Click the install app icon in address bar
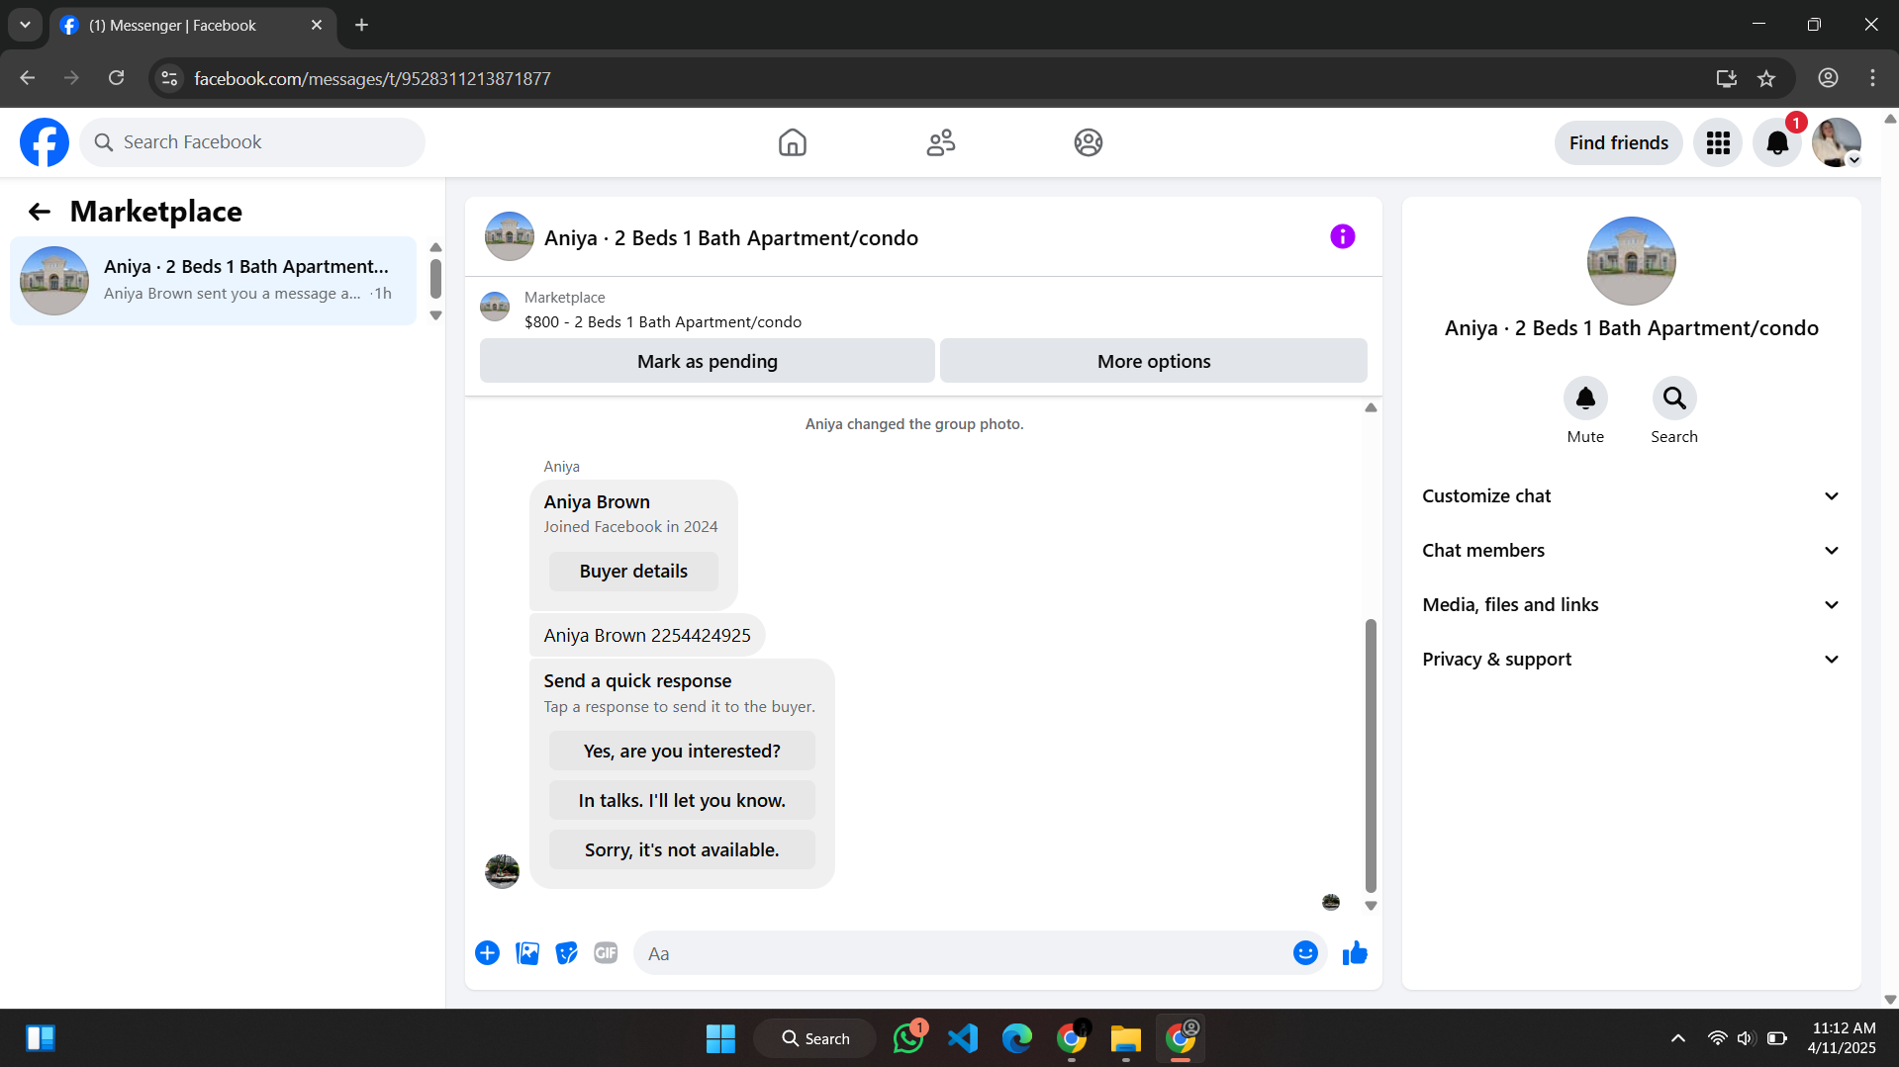 click(x=1727, y=78)
